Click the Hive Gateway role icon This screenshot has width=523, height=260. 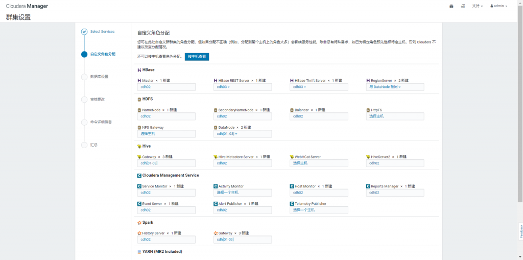(x=139, y=157)
